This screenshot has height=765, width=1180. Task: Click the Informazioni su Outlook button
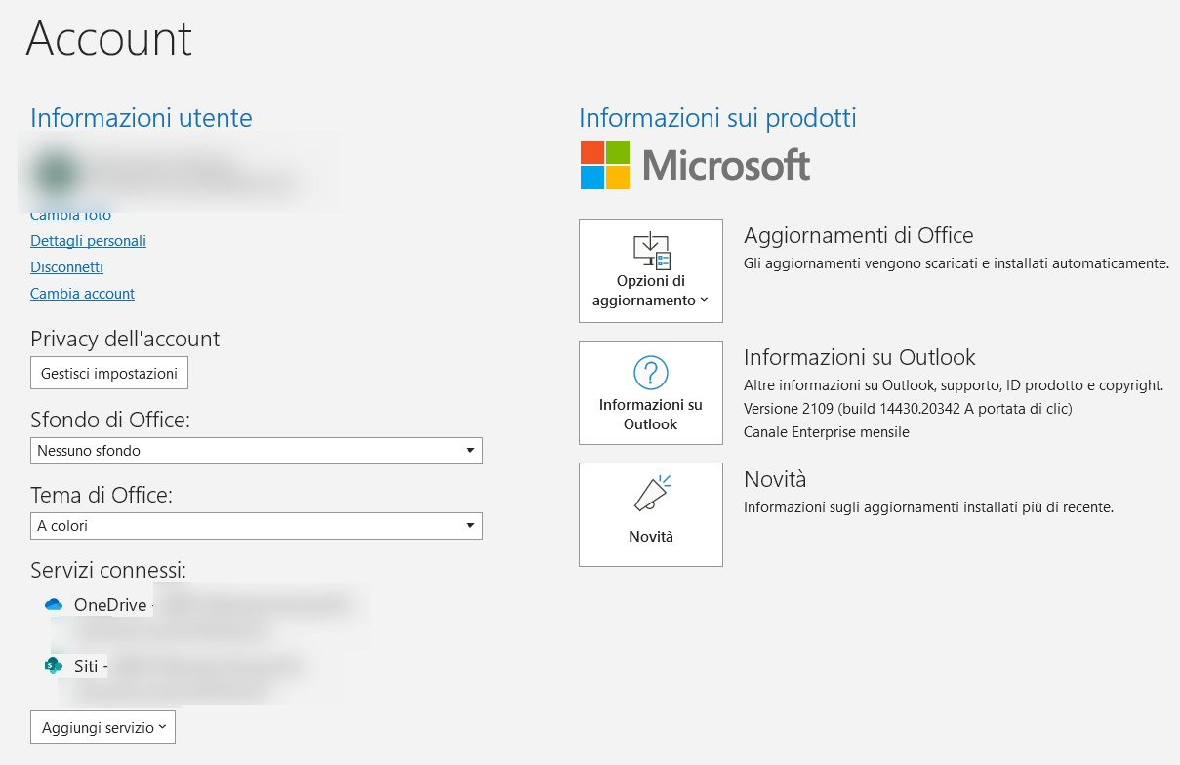pyautogui.click(x=650, y=392)
